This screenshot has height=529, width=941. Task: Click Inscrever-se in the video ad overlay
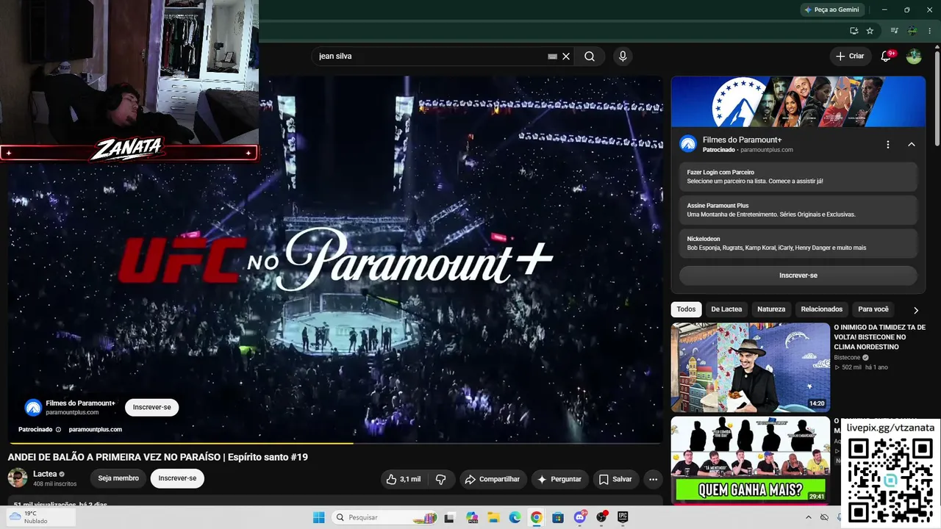152,407
